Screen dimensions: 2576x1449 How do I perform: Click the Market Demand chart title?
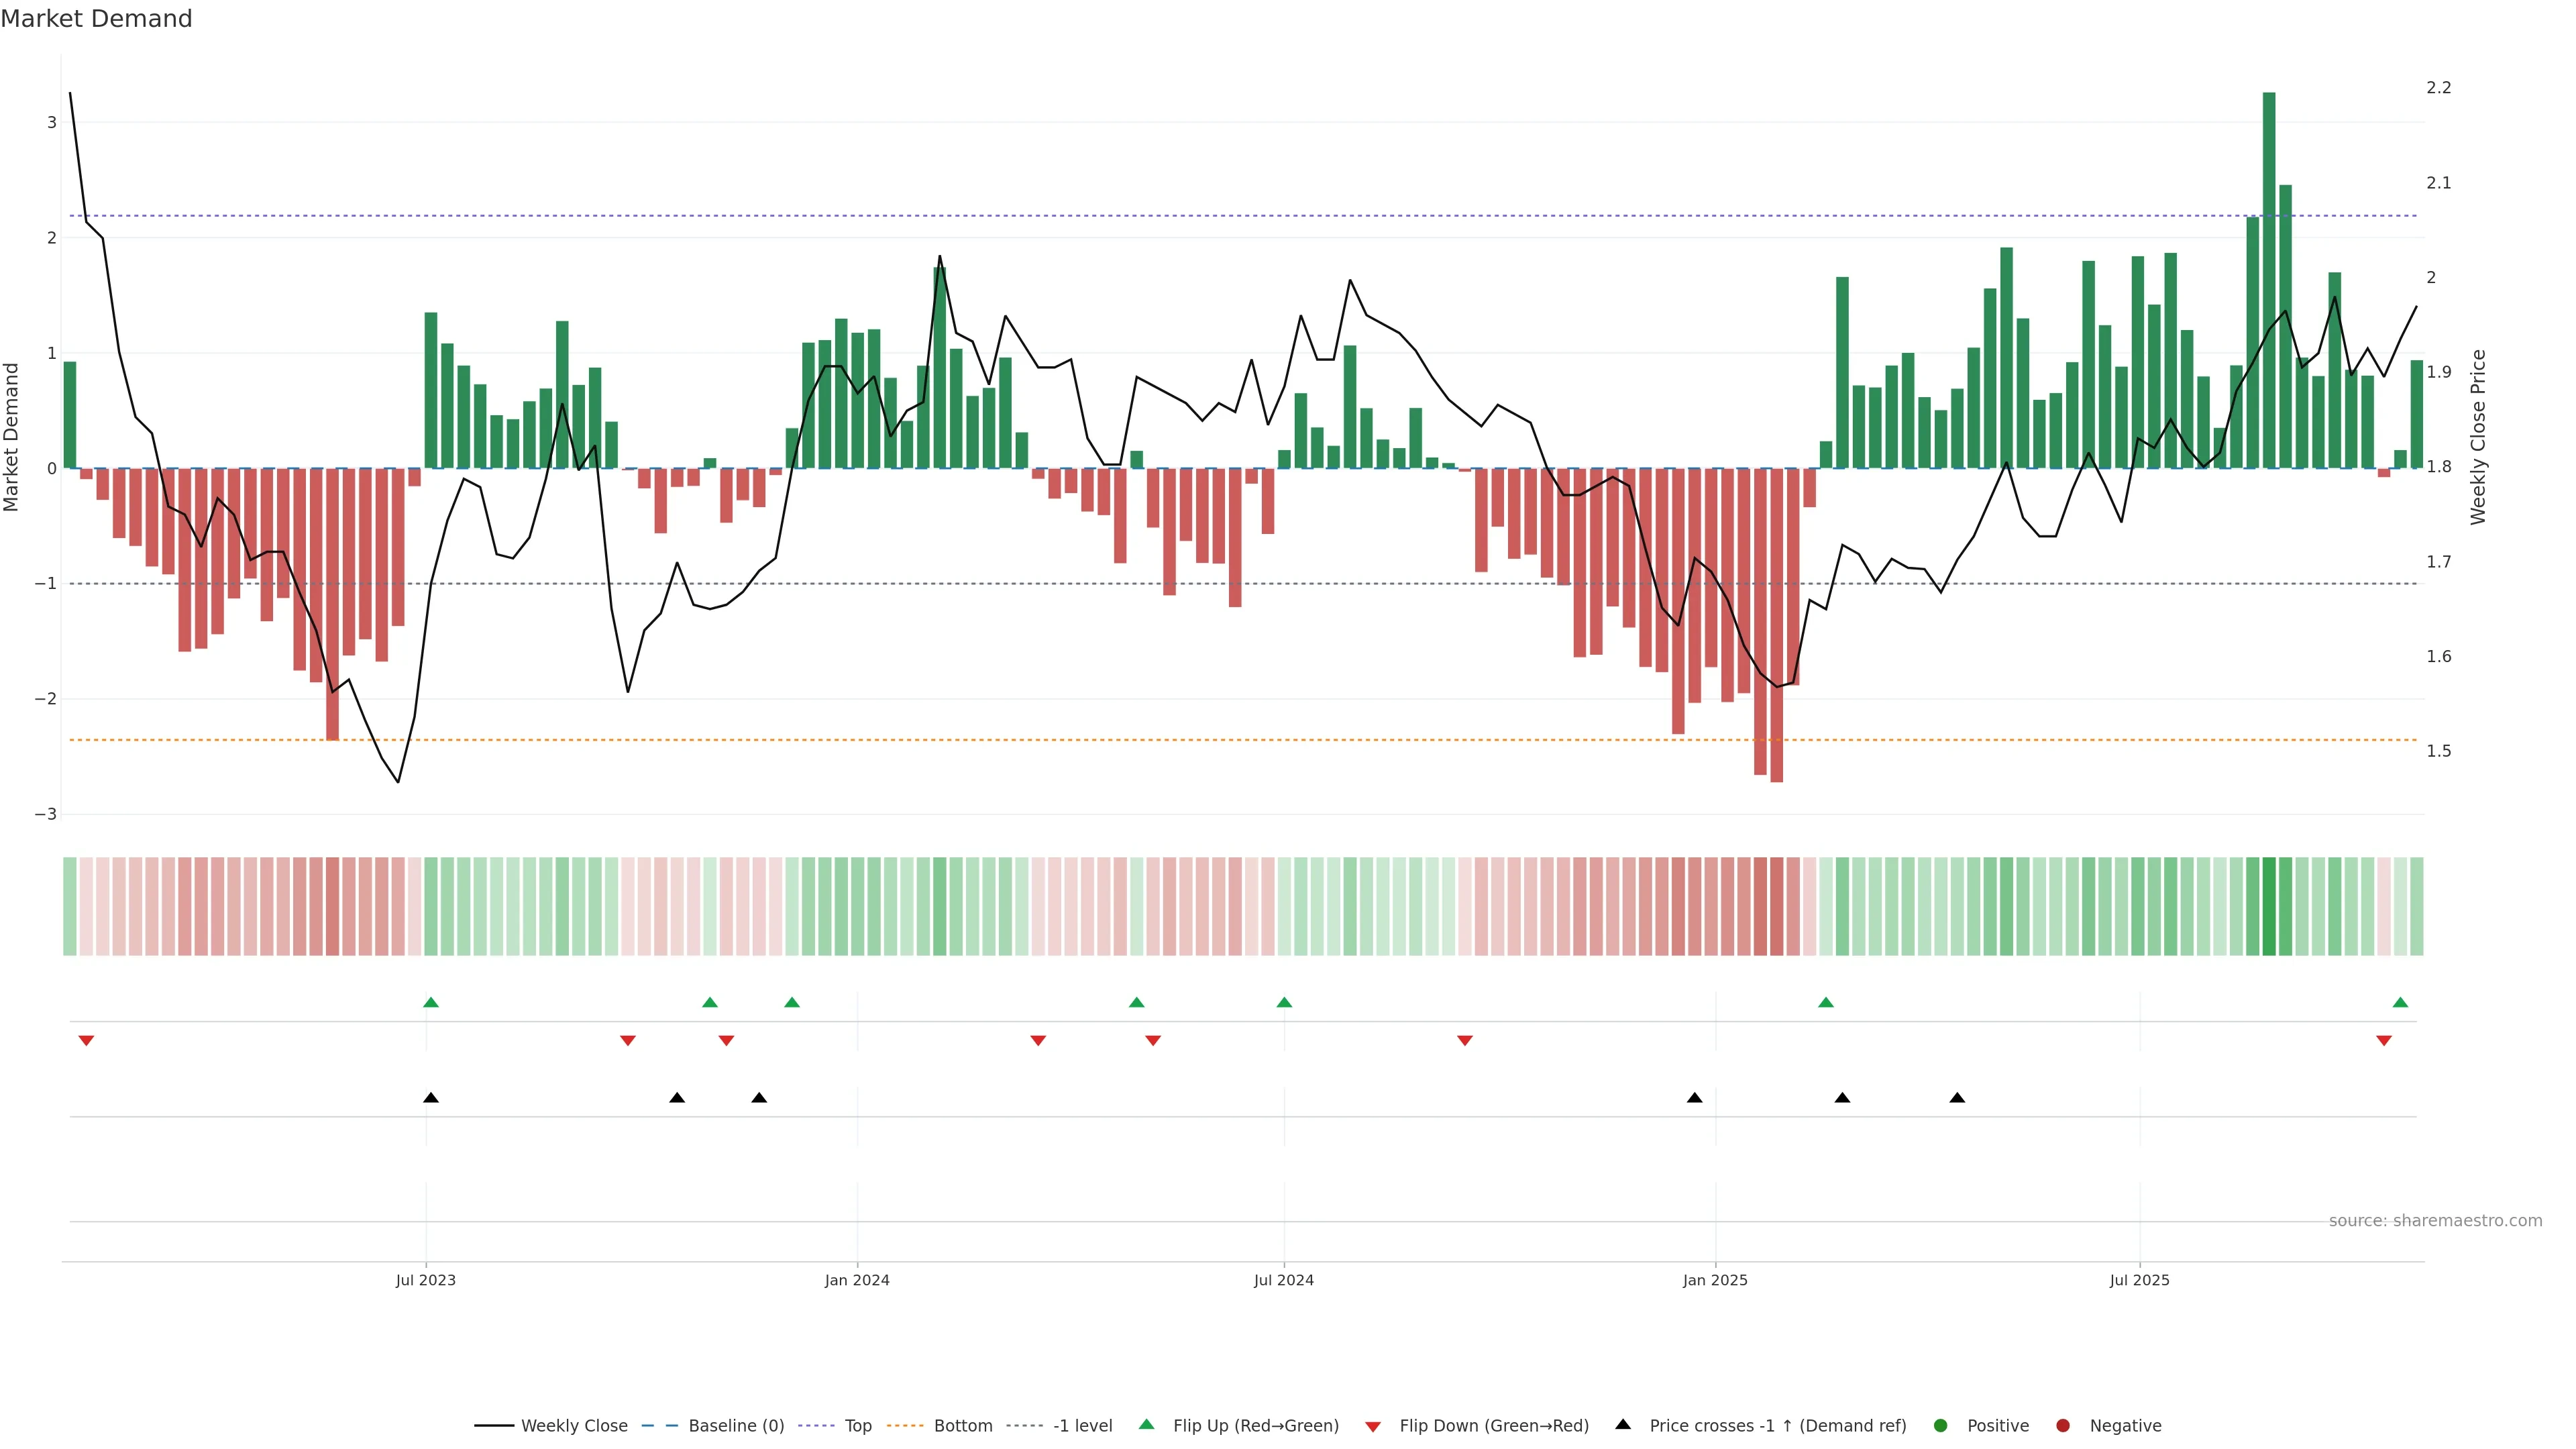(x=96, y=19)
